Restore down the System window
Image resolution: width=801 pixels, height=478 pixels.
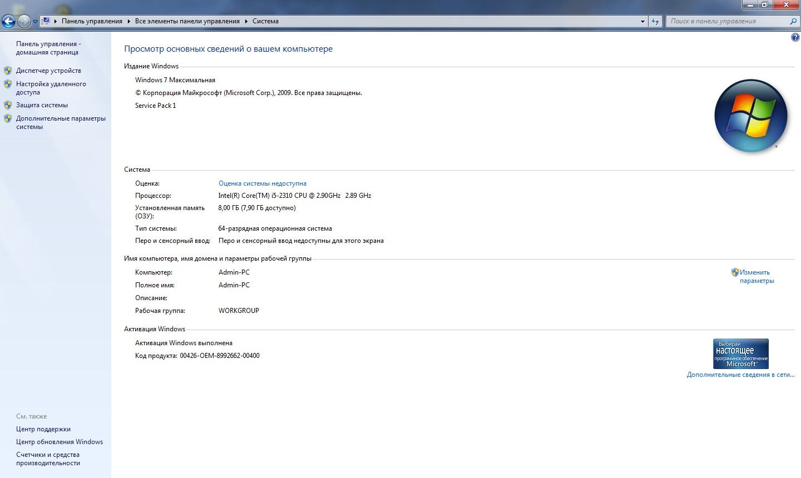click(765, 4)
